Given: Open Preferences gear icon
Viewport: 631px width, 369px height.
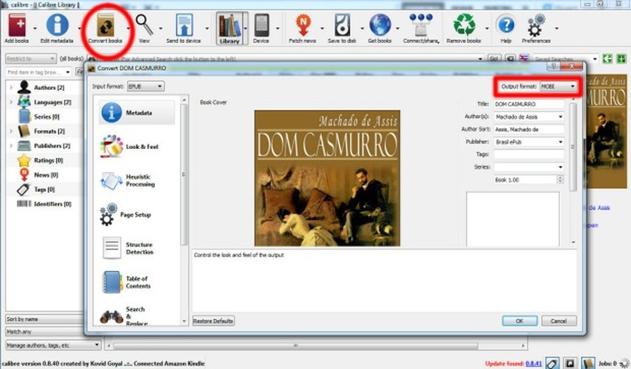Looking at the screenshot, I should [x=536, y=25].
